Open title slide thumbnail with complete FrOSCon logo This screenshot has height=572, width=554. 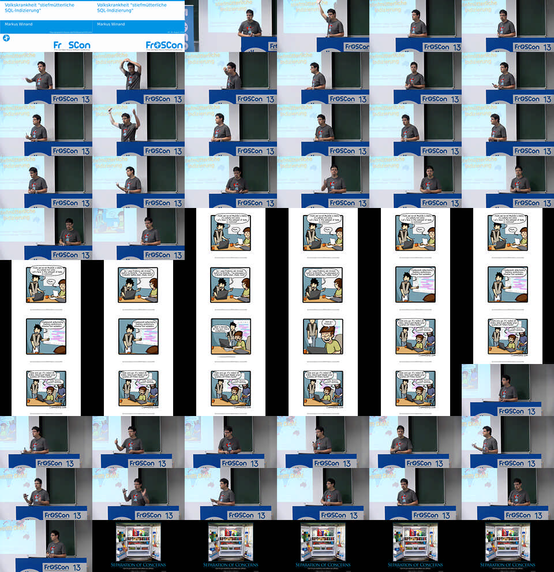(138, 26)
